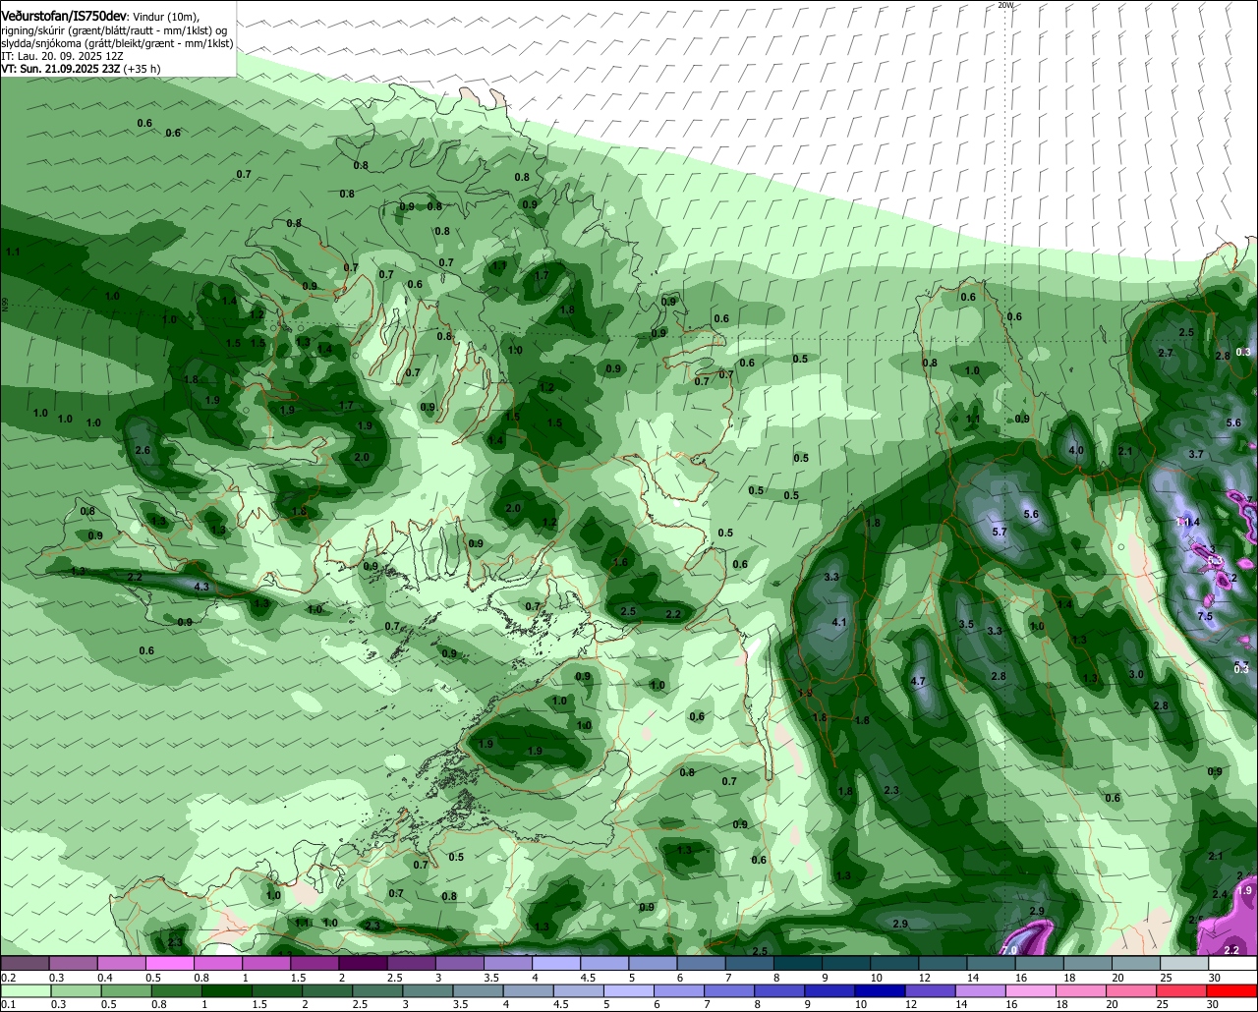Click the 4.3 precipitation value on the map
Screen dimensions: 1258x1012
(x=202, y=587)
